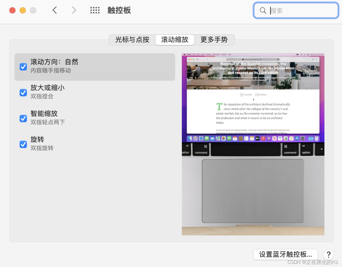This screenshot has width=342, height=267.
Task: Minimize the window with yellow button
Action: [x=23, y=10]
